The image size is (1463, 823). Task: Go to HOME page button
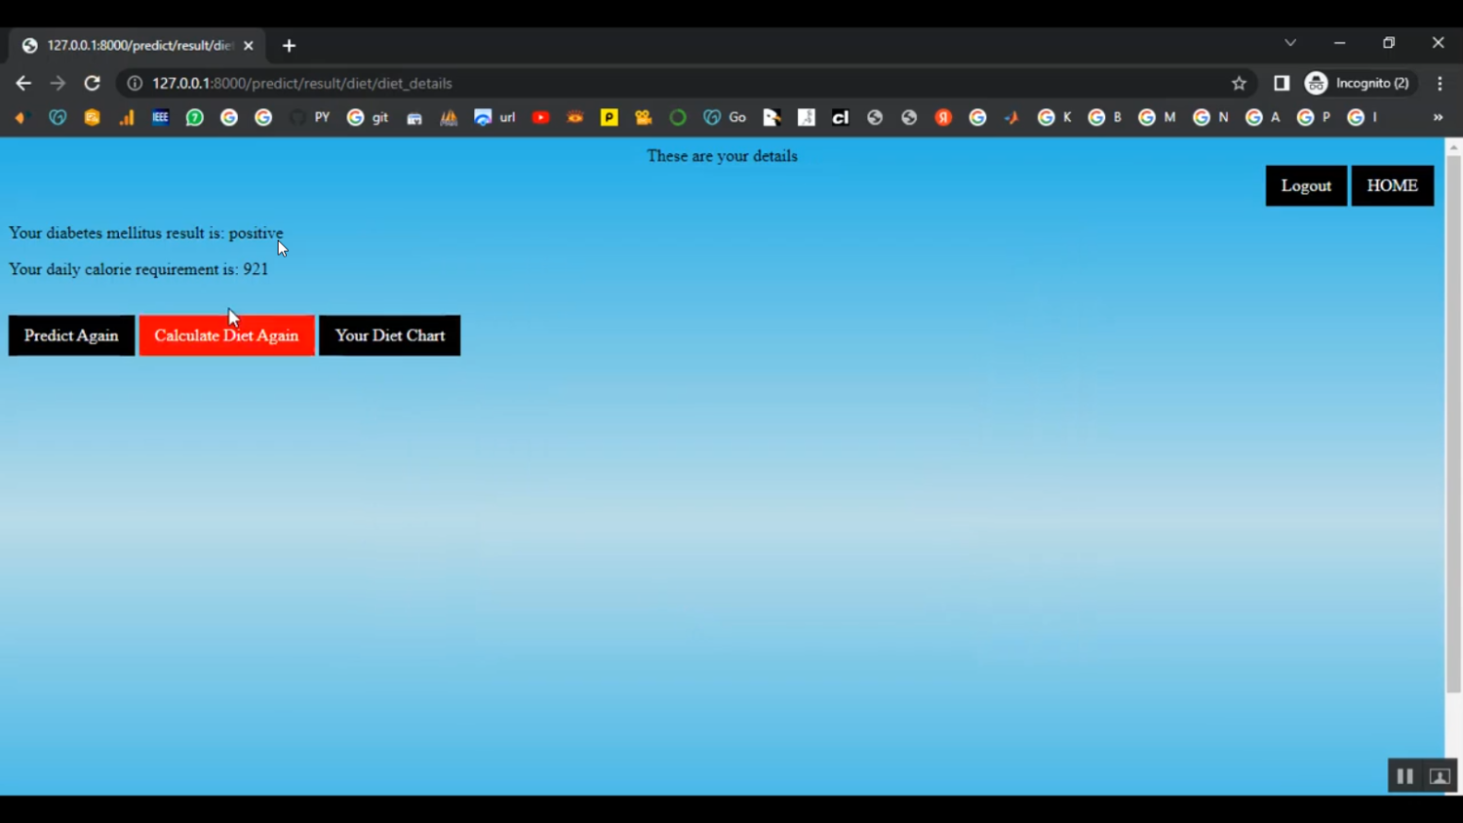1393,186
